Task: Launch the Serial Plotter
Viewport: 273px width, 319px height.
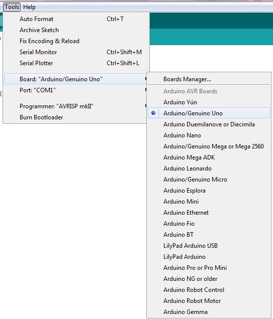Action: [76, 63]
